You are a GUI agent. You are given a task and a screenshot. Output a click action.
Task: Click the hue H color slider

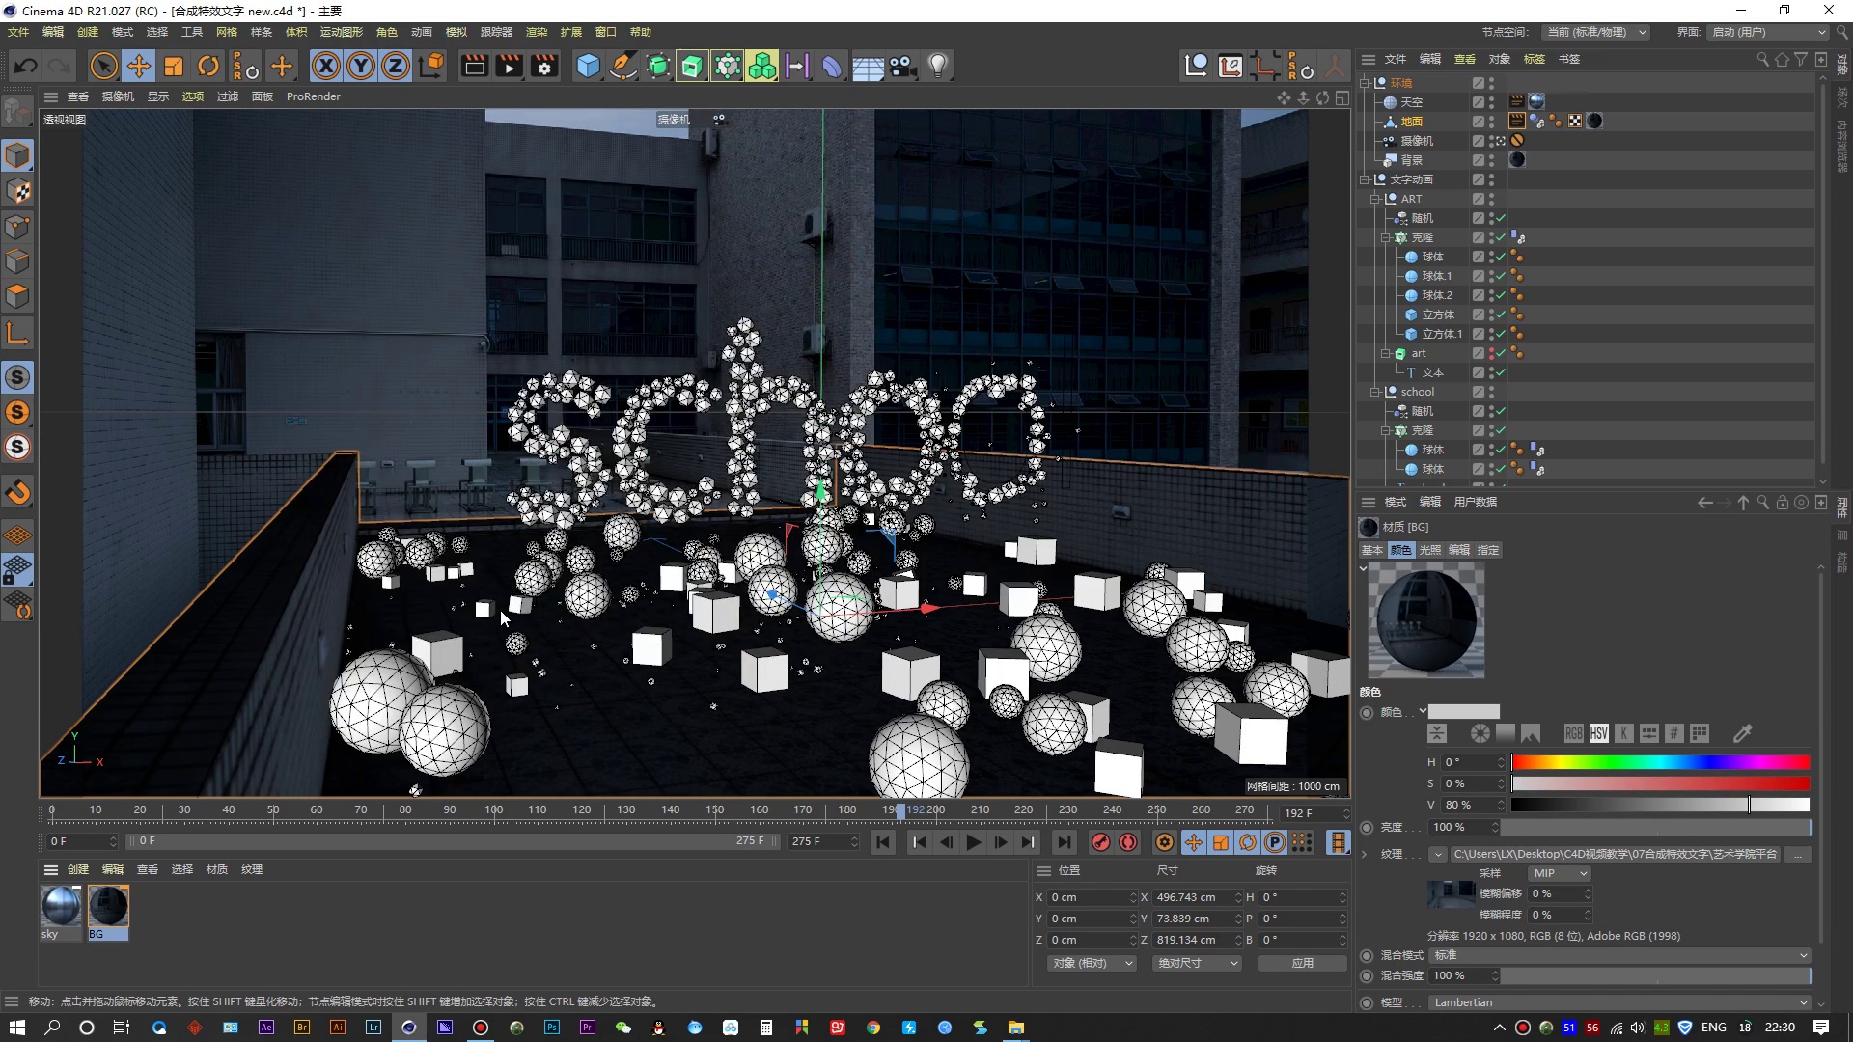coord(1660,762)
